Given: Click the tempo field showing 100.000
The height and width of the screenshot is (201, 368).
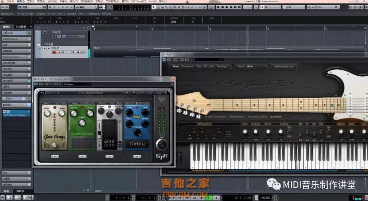Looking at the screenshot, I should pyautogui.click(x=265, y=198).
